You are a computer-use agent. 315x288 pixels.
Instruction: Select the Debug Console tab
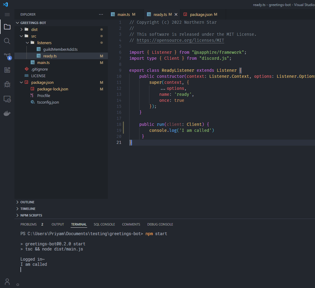(160, 224)
